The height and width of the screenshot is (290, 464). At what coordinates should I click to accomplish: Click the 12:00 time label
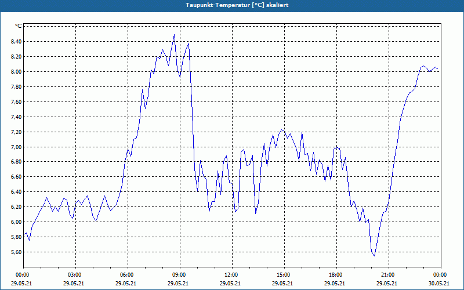(231, 274)
